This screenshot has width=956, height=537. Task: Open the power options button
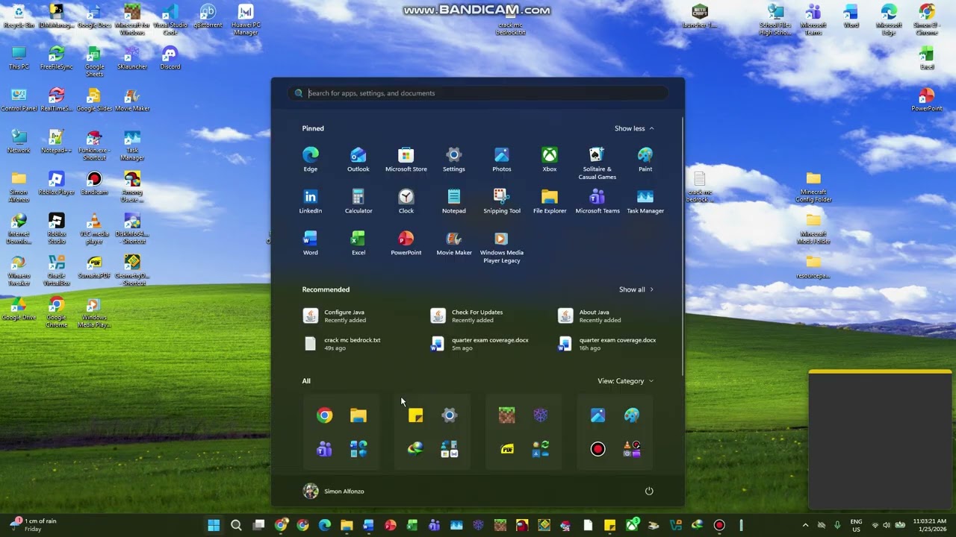coord(649,491)
